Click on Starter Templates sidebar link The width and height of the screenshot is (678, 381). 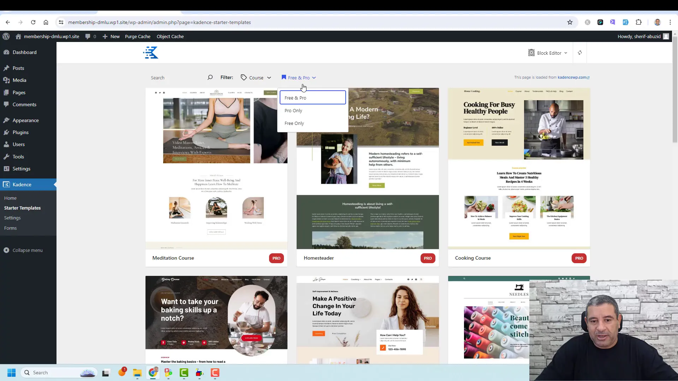tap(22, 207)
